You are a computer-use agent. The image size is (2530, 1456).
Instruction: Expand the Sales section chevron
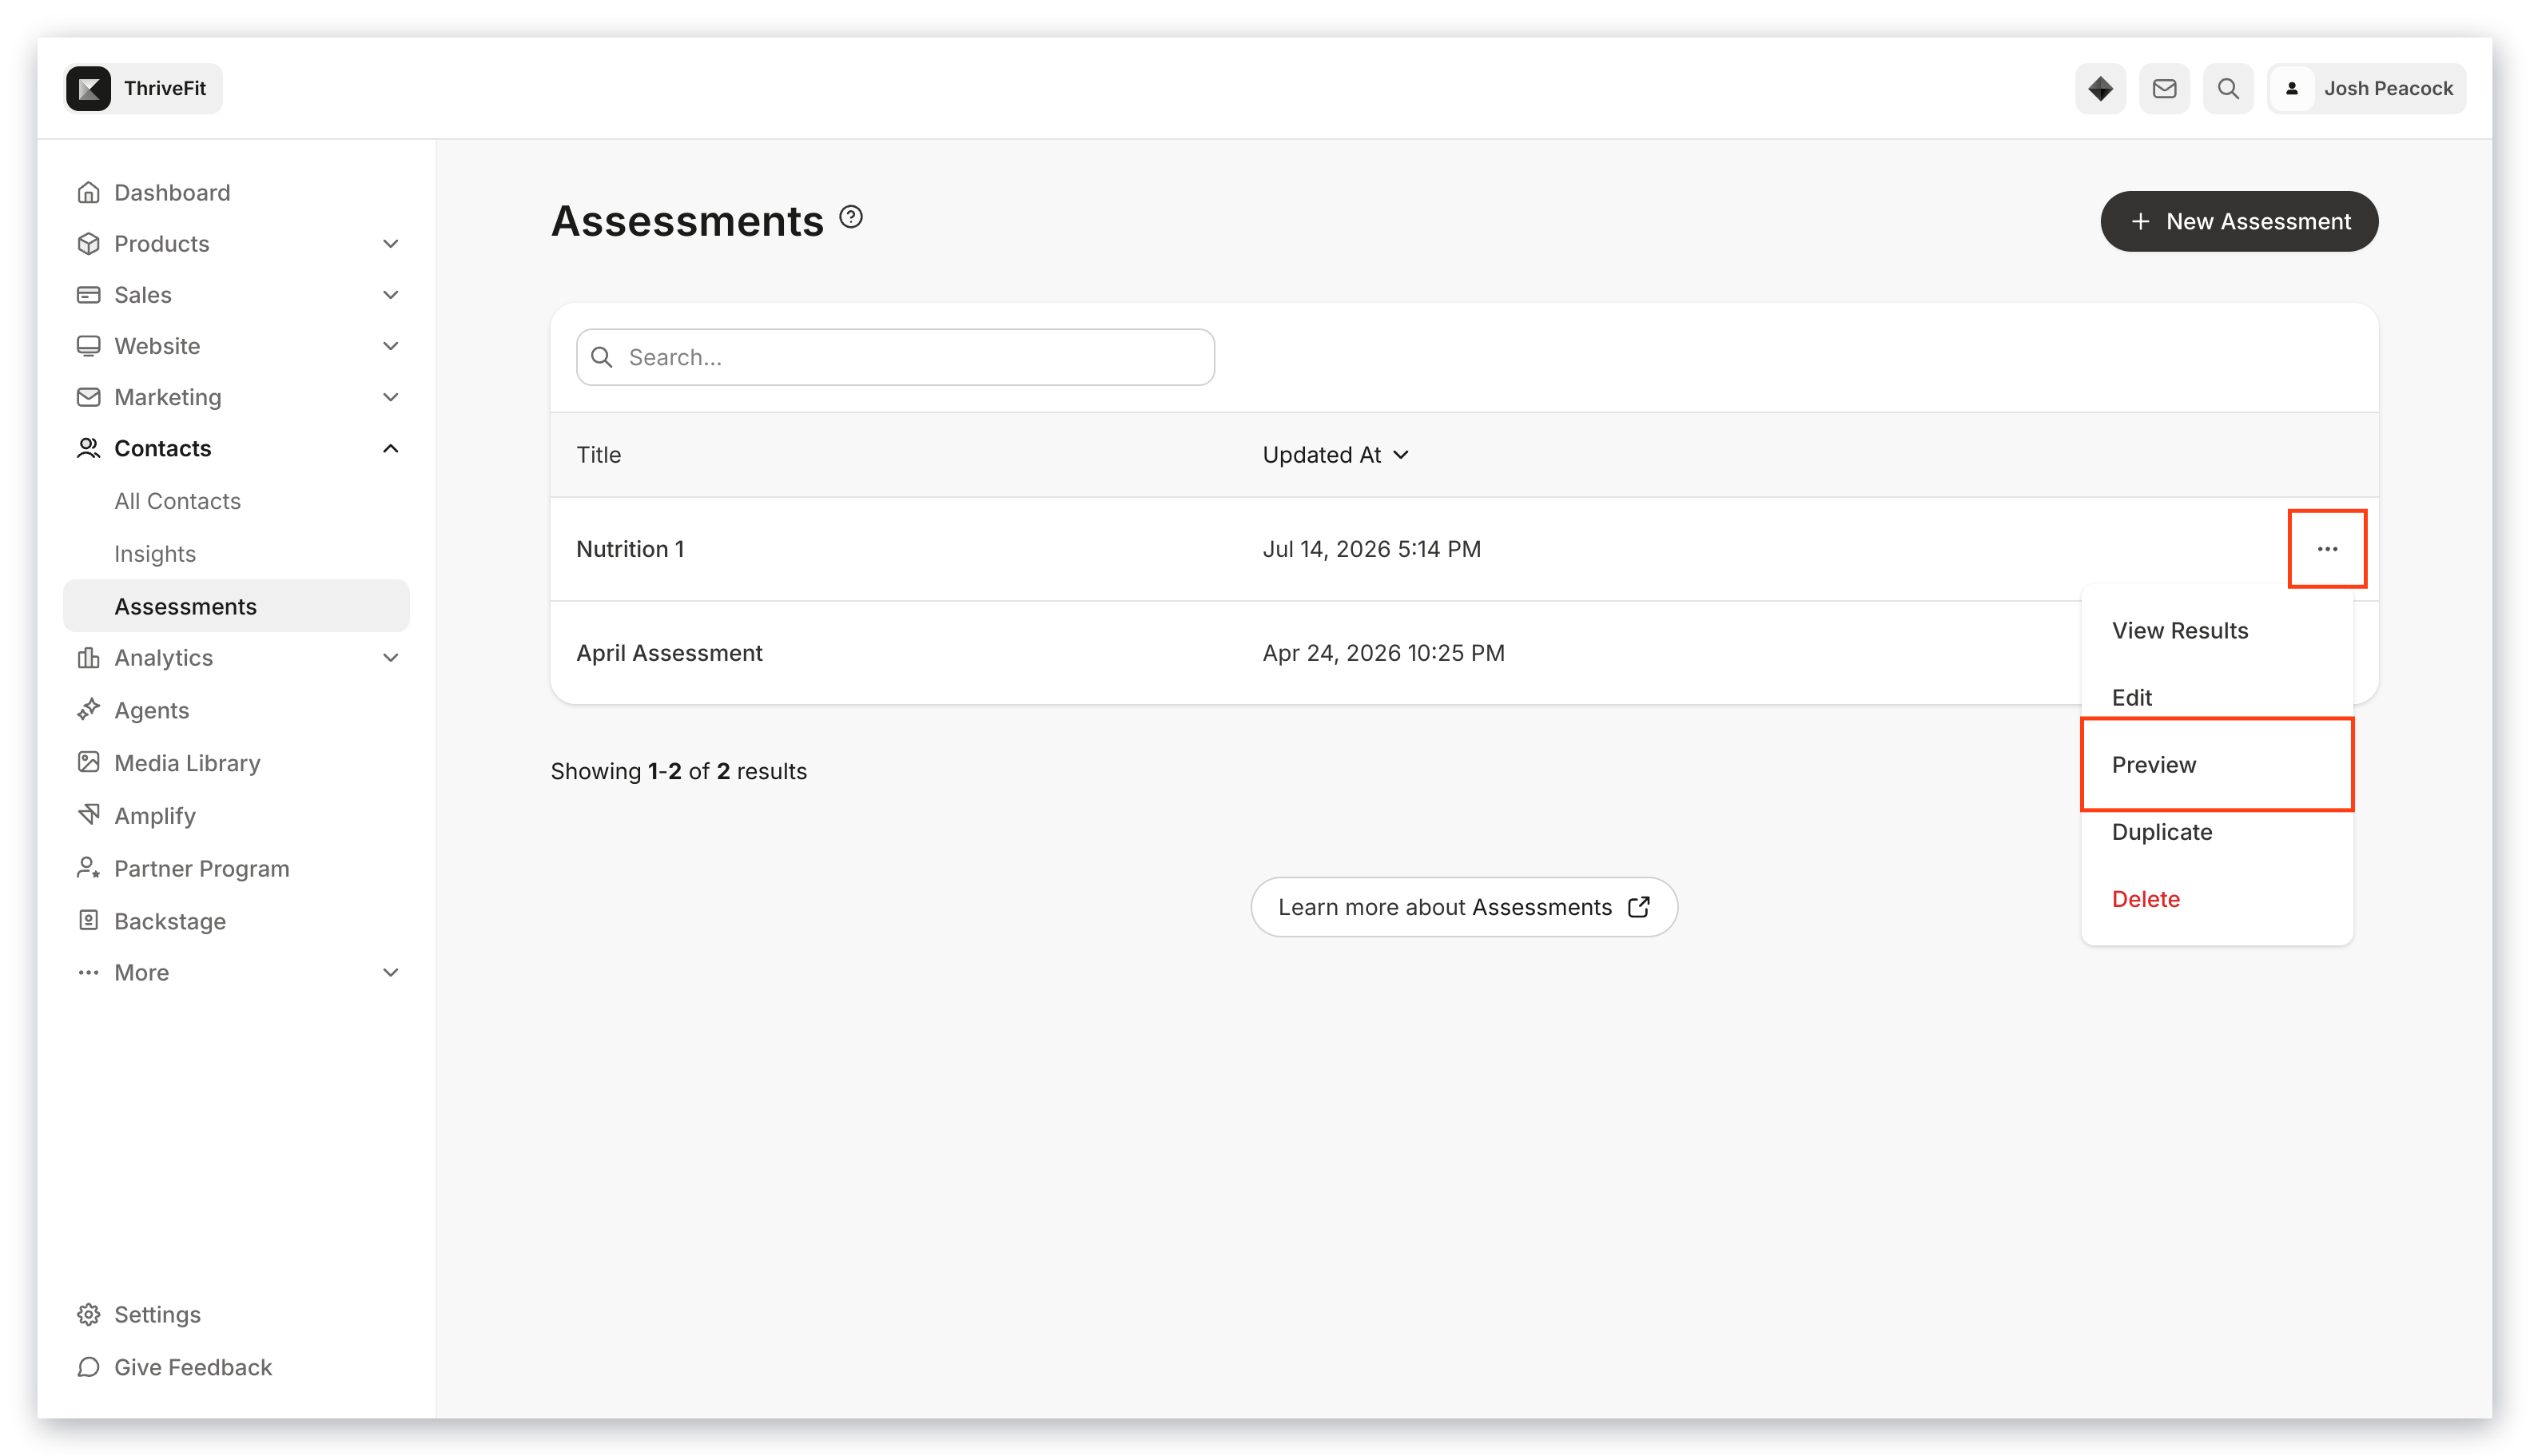pos(390,294)
